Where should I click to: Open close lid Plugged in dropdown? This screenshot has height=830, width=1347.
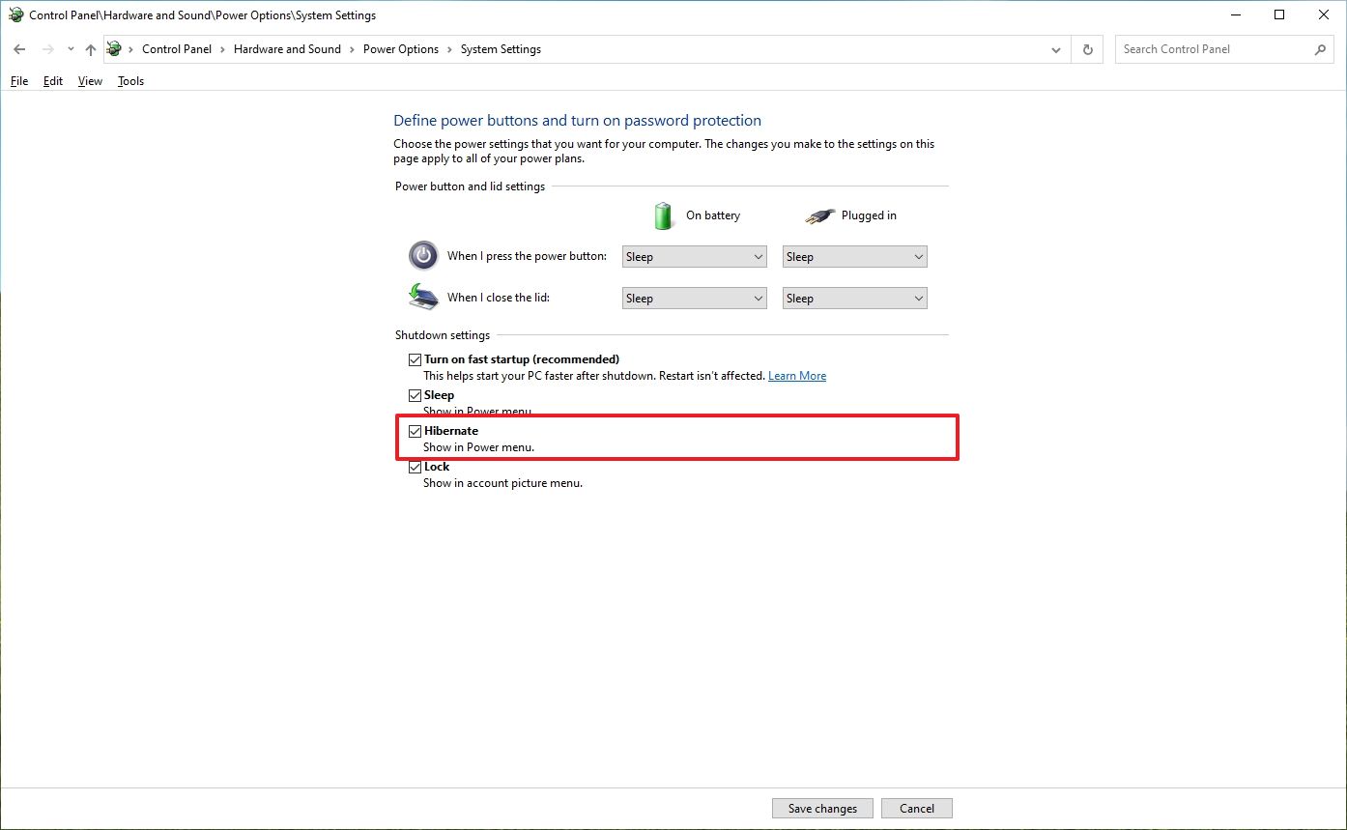[854, 299]
